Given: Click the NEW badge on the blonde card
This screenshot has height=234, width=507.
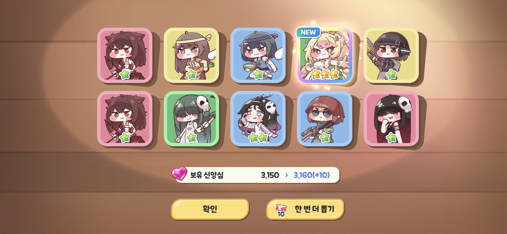Looking at the screenshot, I should click(308, 32).
